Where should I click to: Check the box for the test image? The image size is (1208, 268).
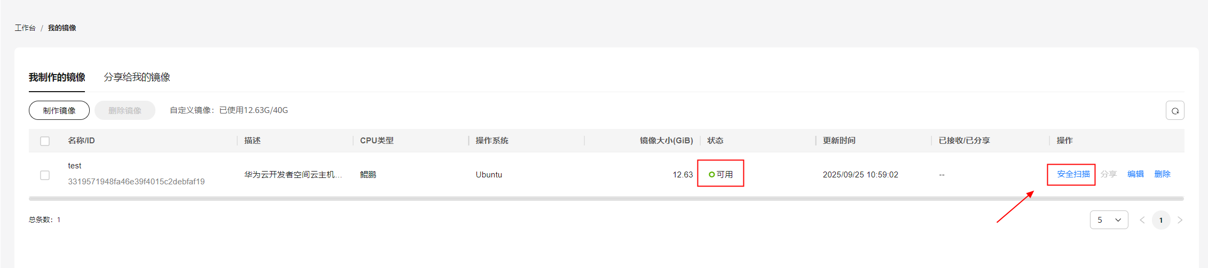[45, 175]
